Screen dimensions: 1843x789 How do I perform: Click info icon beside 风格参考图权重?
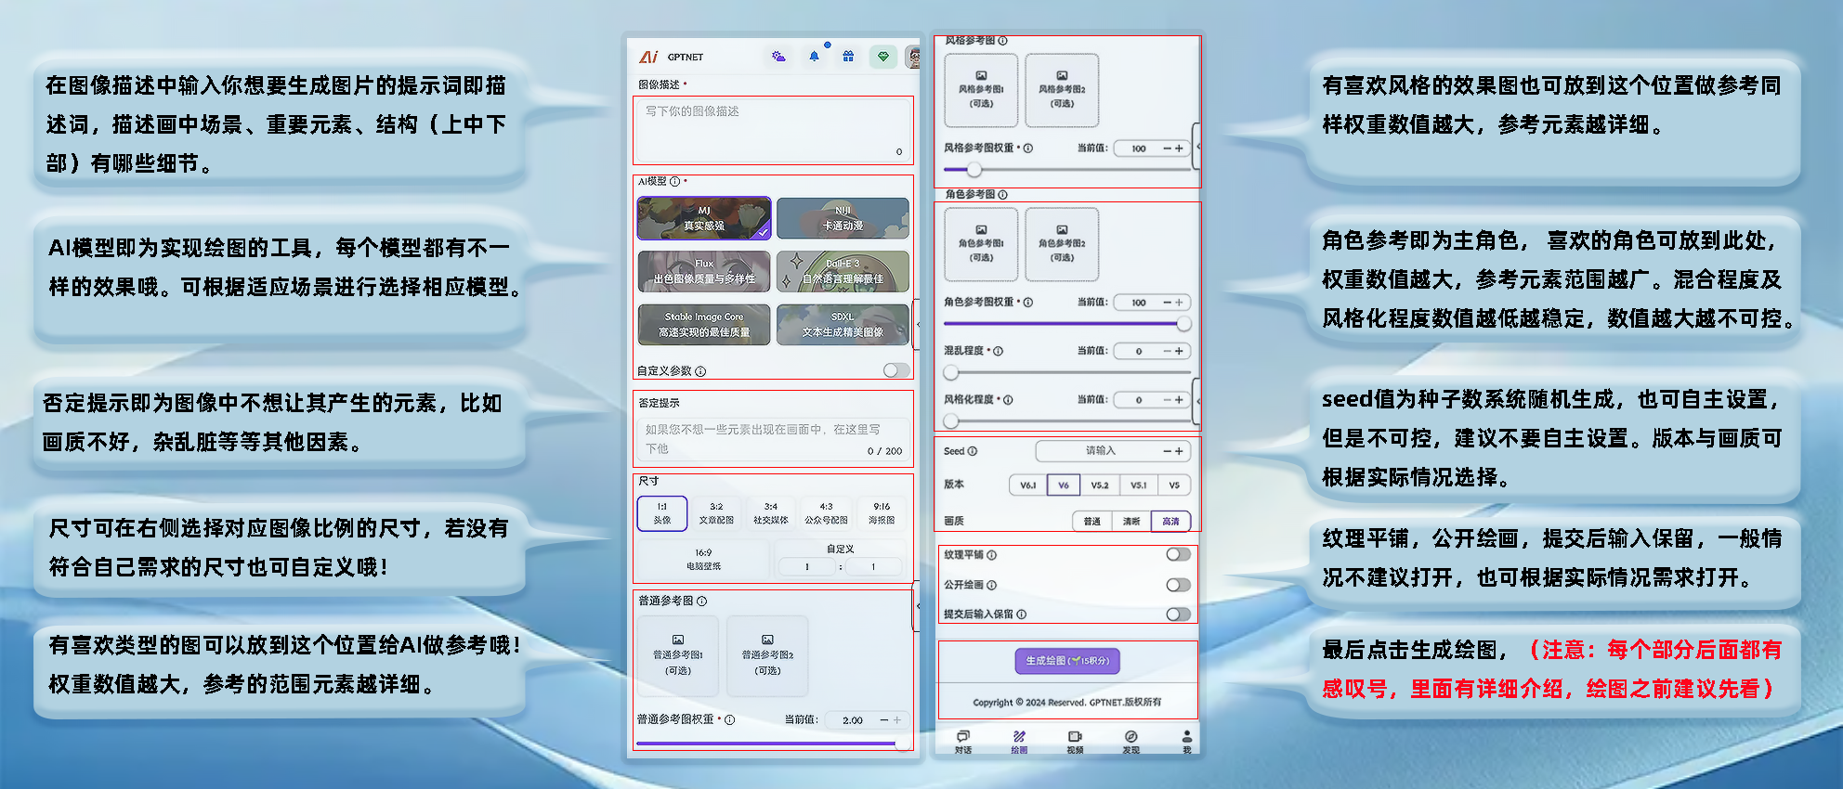(x=1028, y=149)
